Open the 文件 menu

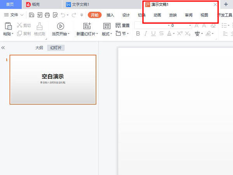coord(14,15)
